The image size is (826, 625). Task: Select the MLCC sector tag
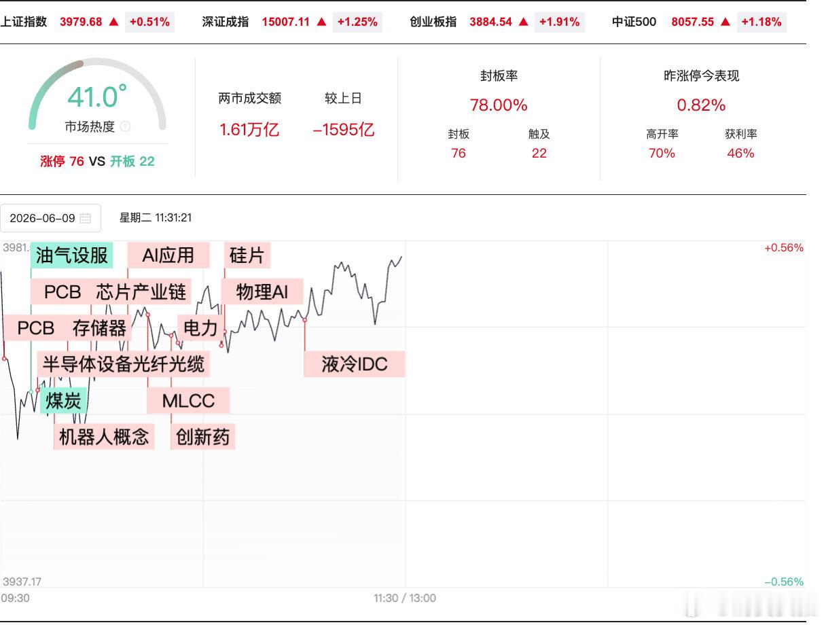pos(188,400)
